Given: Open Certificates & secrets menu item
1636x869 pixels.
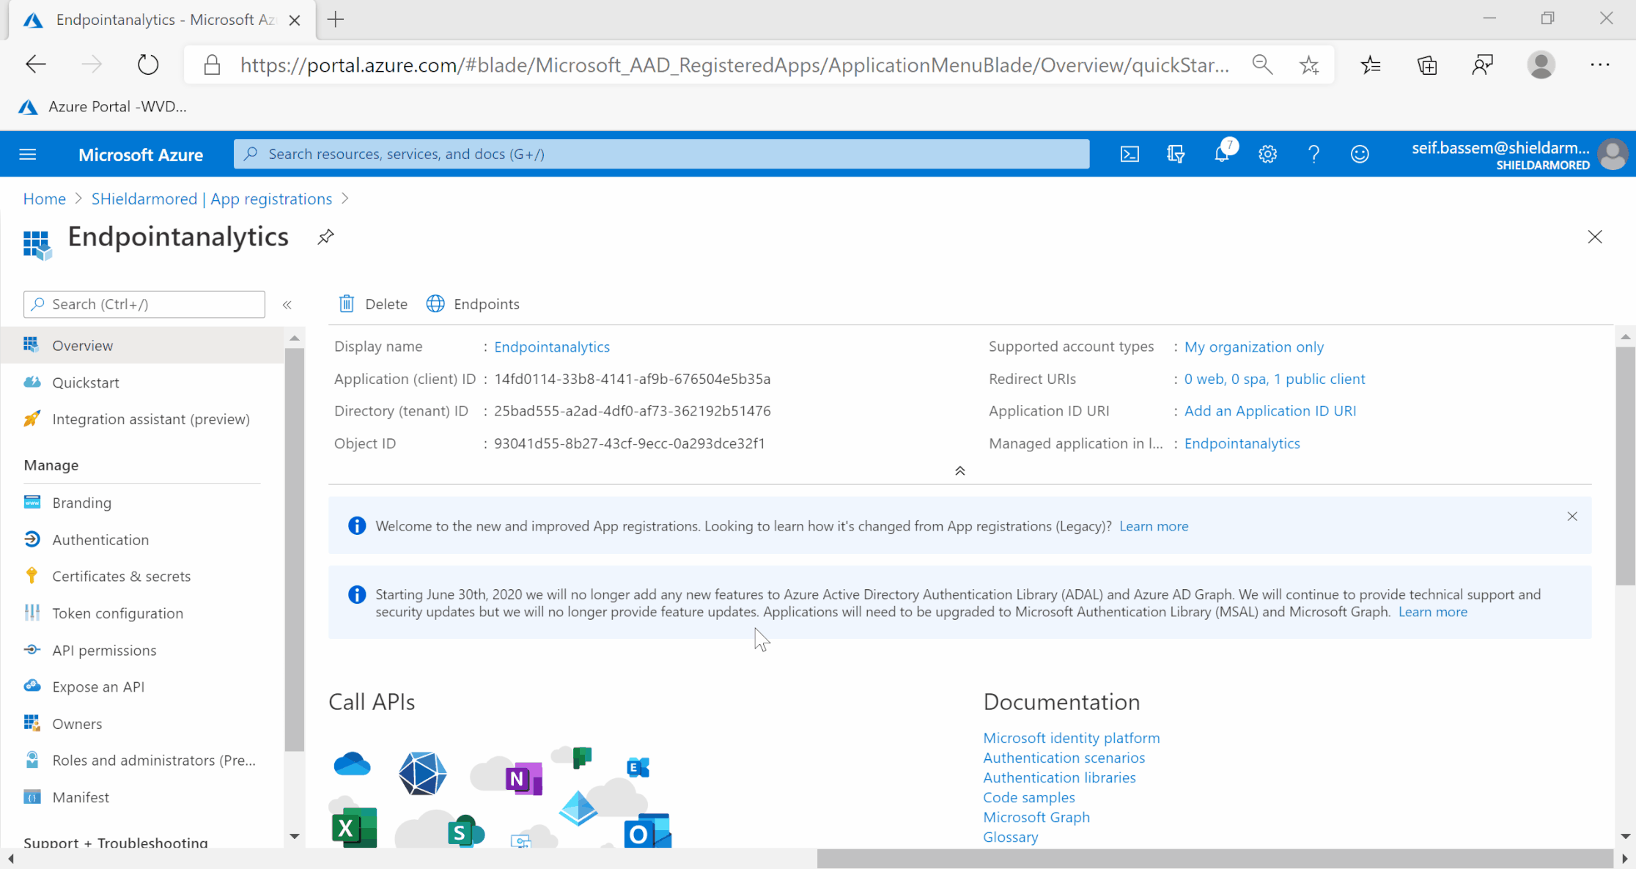Looking at the screenshot, I should (x=121, y=577).
